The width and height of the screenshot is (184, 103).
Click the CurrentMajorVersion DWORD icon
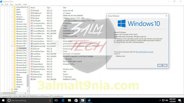click(31, 31)
